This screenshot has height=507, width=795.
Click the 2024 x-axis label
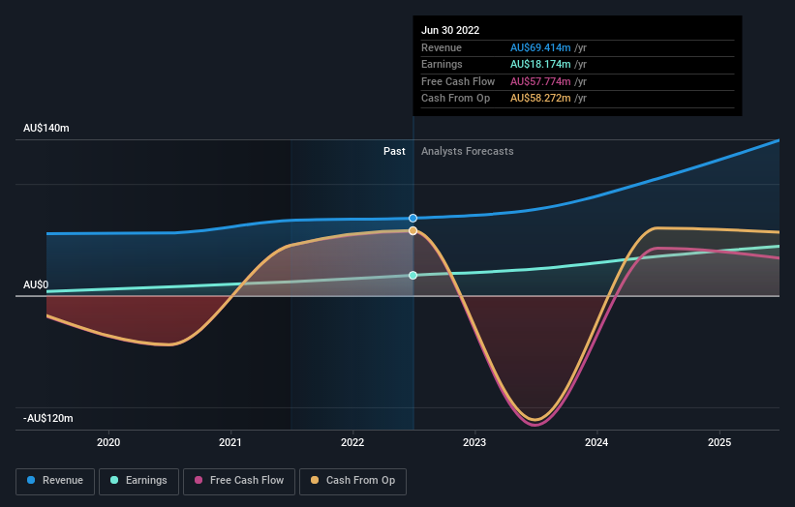pos(596,442)
